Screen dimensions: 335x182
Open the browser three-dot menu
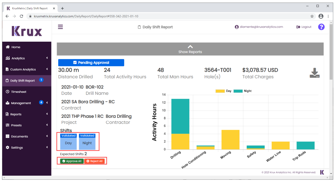point(328,16)
